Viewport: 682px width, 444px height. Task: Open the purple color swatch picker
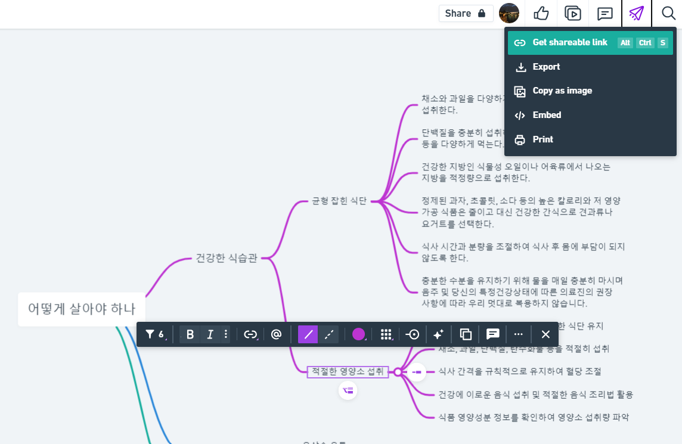click(x=358, y=334)
